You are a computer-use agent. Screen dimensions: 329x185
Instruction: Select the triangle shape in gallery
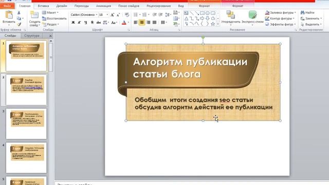pyautogui.click(x=186, y=18)
